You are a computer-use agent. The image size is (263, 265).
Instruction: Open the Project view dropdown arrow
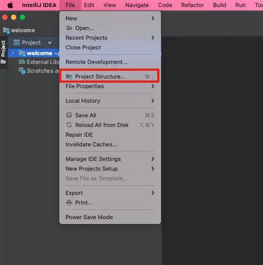click(x=49, y=43)
